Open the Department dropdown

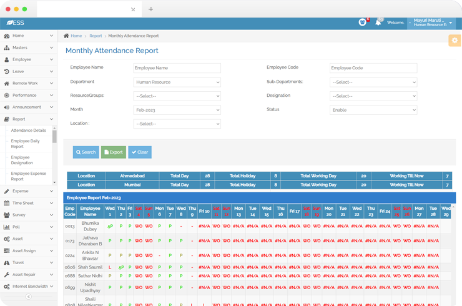coord(177,82)
